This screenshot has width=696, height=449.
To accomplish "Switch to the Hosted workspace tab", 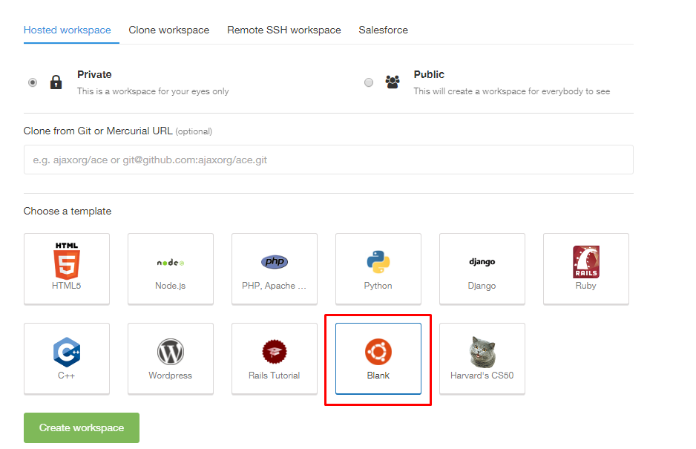I will pyautogui.click(x=68, y=30).
